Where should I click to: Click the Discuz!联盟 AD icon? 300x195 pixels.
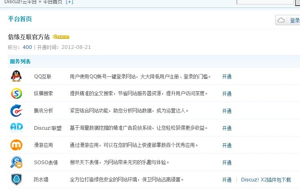[x=16, y=127]
